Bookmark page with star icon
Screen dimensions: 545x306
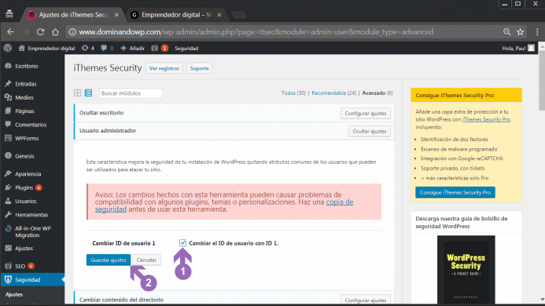click(x=520, y=32)
